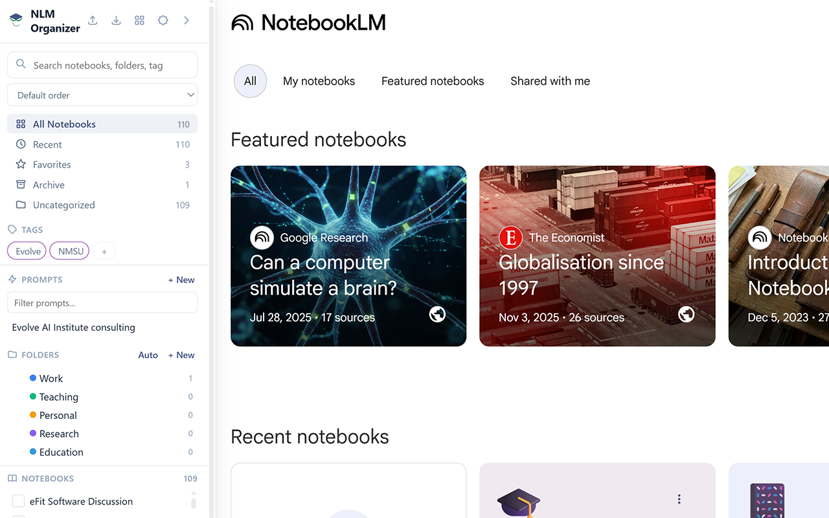Click the upload icon in Organizer header

point(93,21)
